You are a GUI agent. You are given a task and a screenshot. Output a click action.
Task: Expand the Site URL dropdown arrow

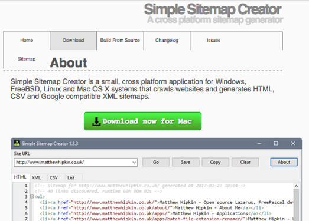click(x=134, y=163)
